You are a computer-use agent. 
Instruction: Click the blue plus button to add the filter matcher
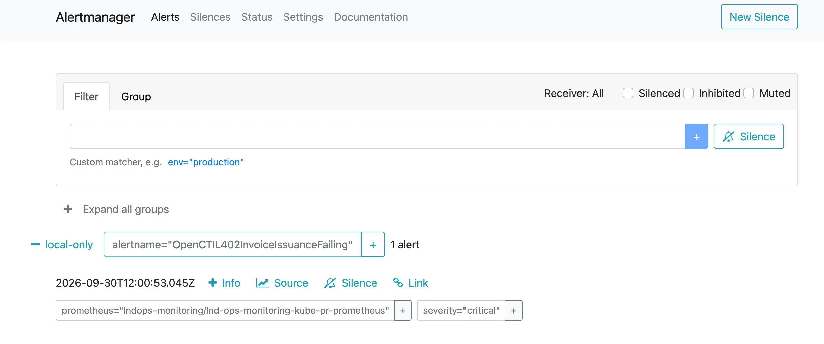point(696,136)
